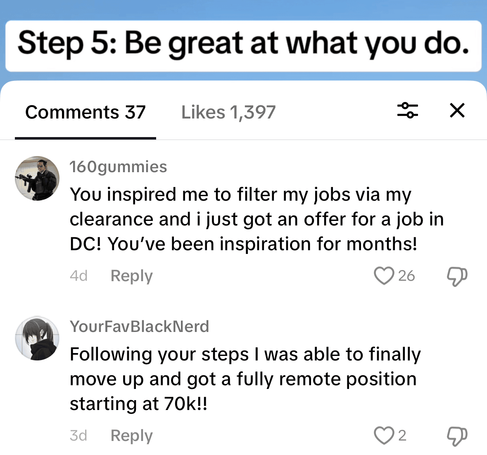The height and width of the screenshot is (455, 487).
Task: Open YourFavBlackNerd's anime avatar
Action: pos(37,339)
